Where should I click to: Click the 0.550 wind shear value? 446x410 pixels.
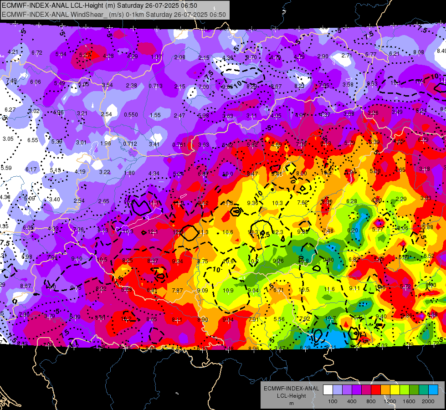click(131, 115)
